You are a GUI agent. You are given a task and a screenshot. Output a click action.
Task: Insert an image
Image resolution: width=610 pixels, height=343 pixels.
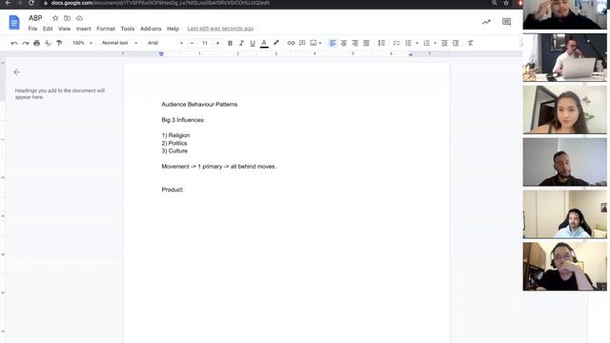314,43
